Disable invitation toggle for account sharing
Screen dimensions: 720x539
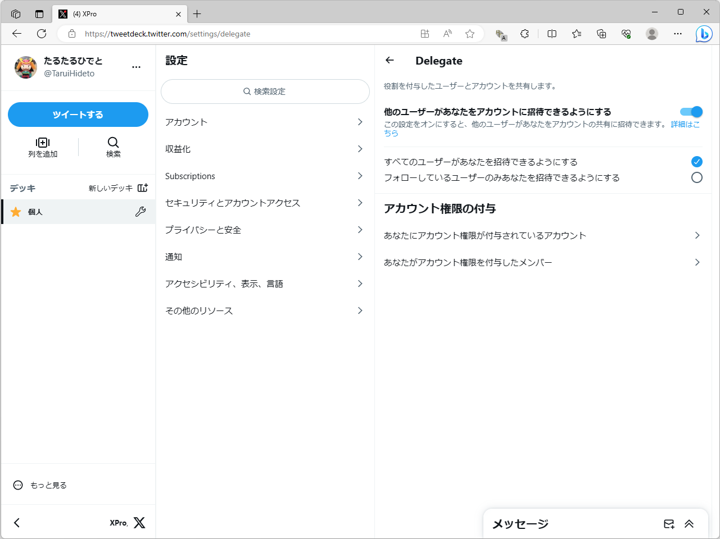pyautogui.click(x=690, y=112)
